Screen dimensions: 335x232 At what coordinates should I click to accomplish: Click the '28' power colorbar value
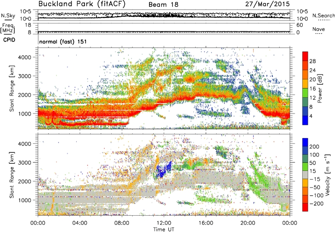point(312,61)
